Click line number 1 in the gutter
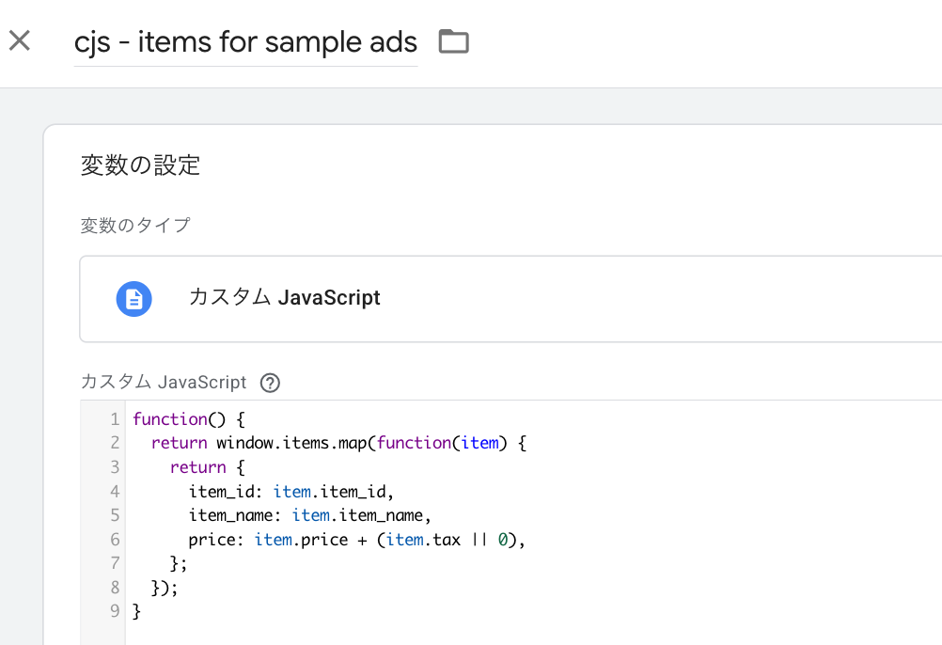This screenshot has height=645, width=942. (x=114, y=419)
